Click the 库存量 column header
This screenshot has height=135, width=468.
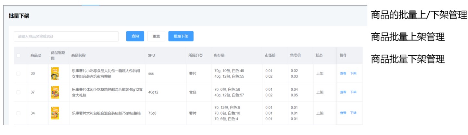[220, 55]
